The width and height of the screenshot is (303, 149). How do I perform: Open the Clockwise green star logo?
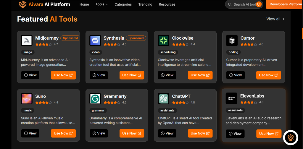coord(163,41)
